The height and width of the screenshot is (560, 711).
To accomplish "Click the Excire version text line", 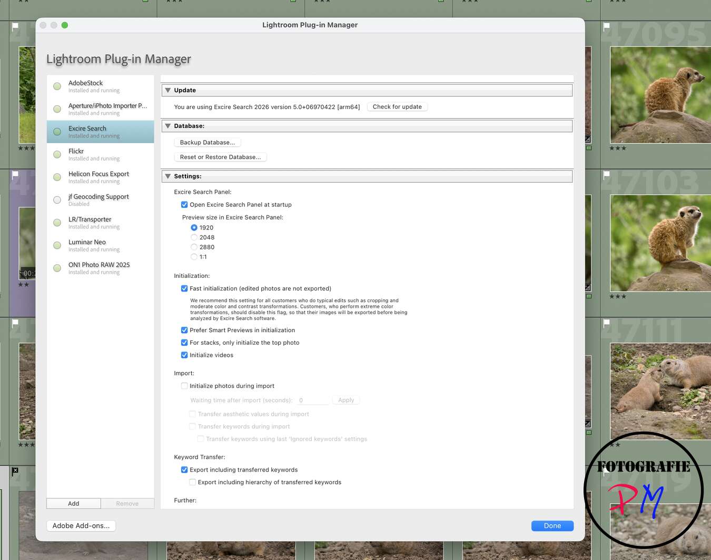I will [267, 107].
